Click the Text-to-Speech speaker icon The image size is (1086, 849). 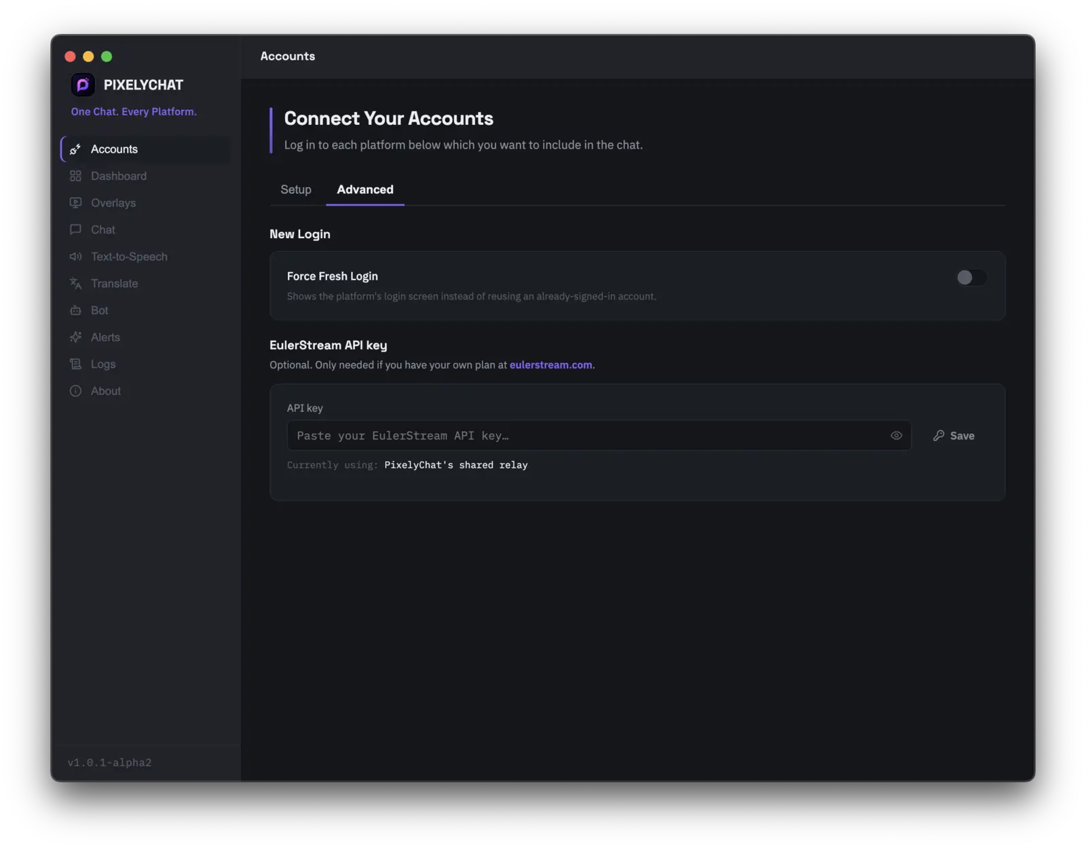coord(75,257)
